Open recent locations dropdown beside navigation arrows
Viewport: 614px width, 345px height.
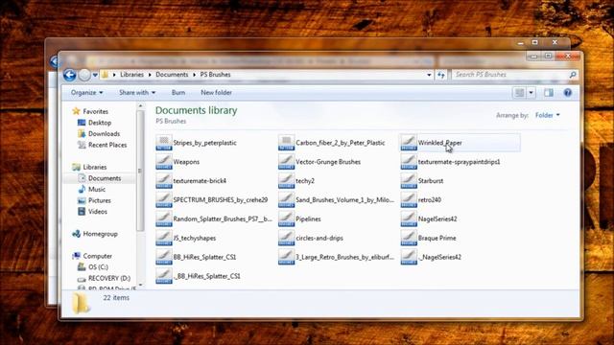[x=95, y=75]
